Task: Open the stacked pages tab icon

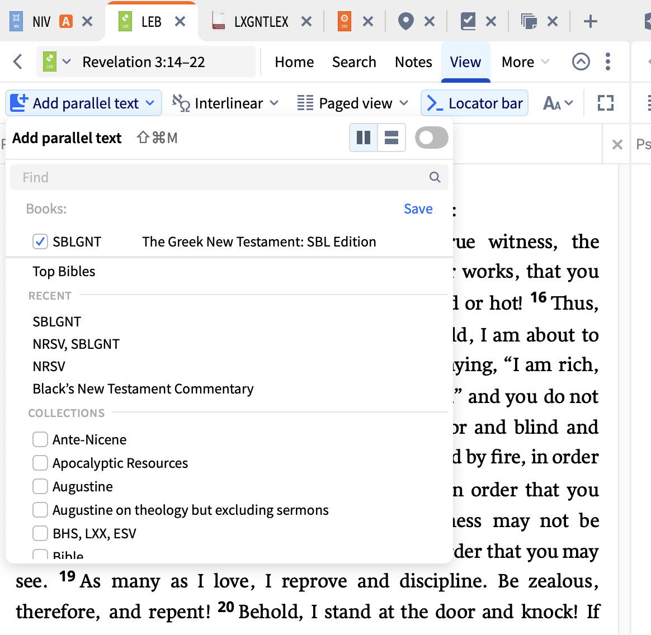Action: pyautogui.click(x=529, y=21)
